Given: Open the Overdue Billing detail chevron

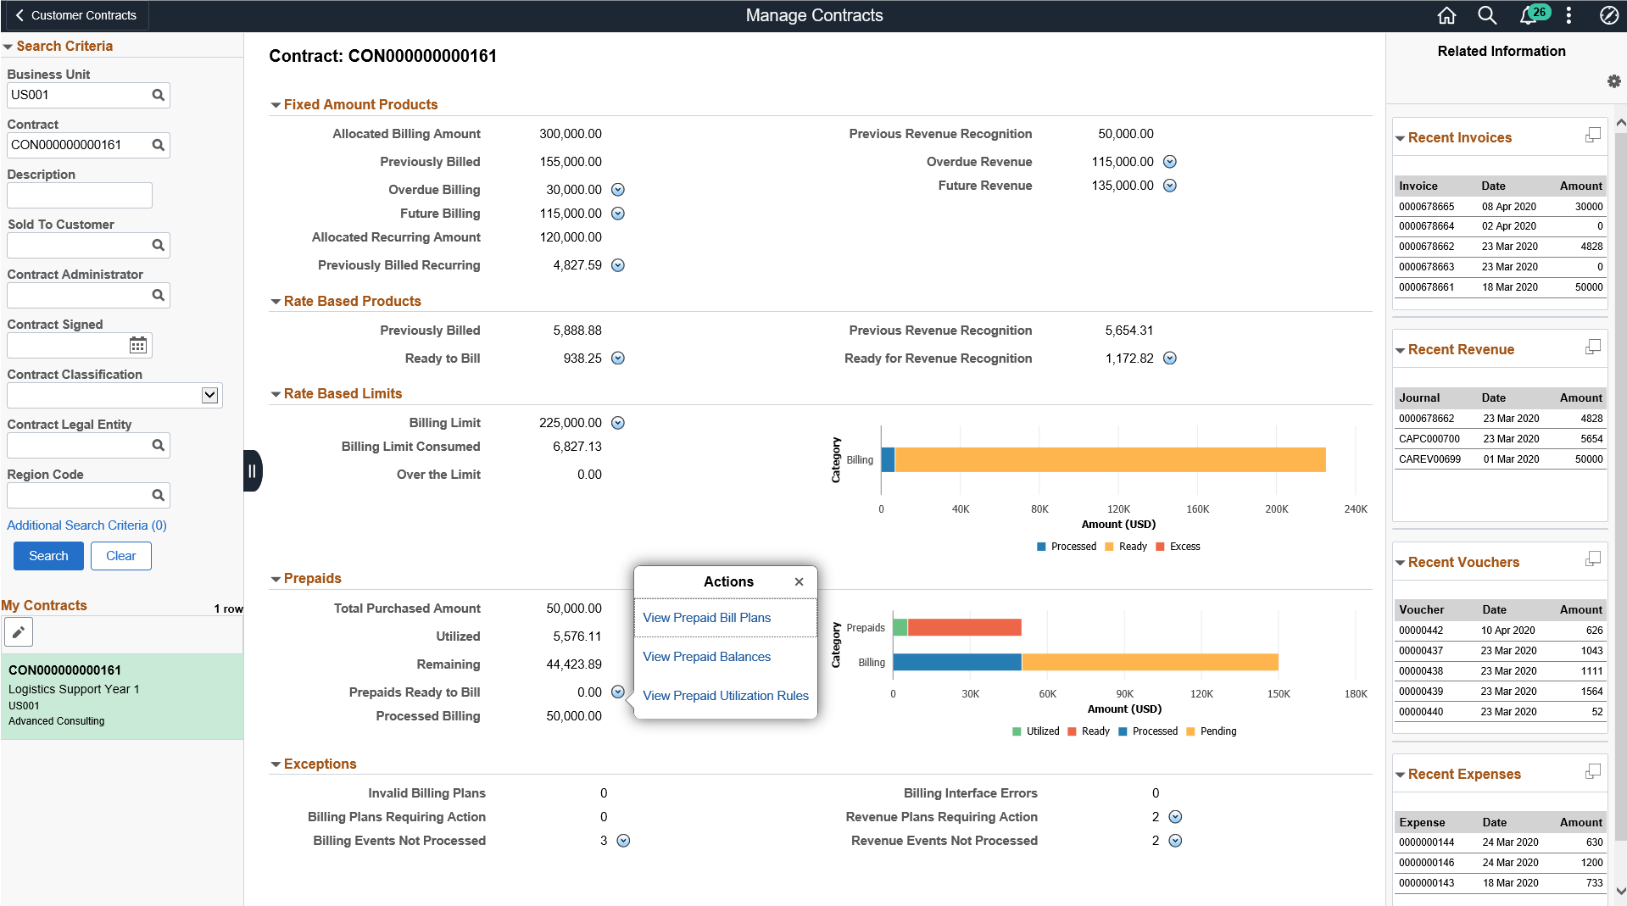Looking at the screenshot, I should [618, 189].
